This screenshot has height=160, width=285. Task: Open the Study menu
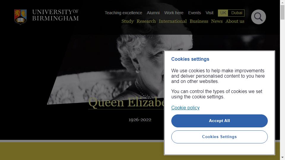tap(128, 21)
